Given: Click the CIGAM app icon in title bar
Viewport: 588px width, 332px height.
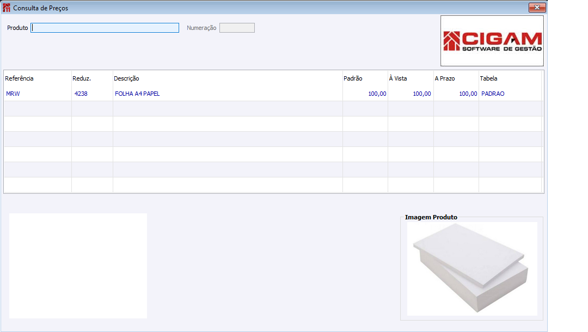Looking at the screenshot, I should [7, 8].
